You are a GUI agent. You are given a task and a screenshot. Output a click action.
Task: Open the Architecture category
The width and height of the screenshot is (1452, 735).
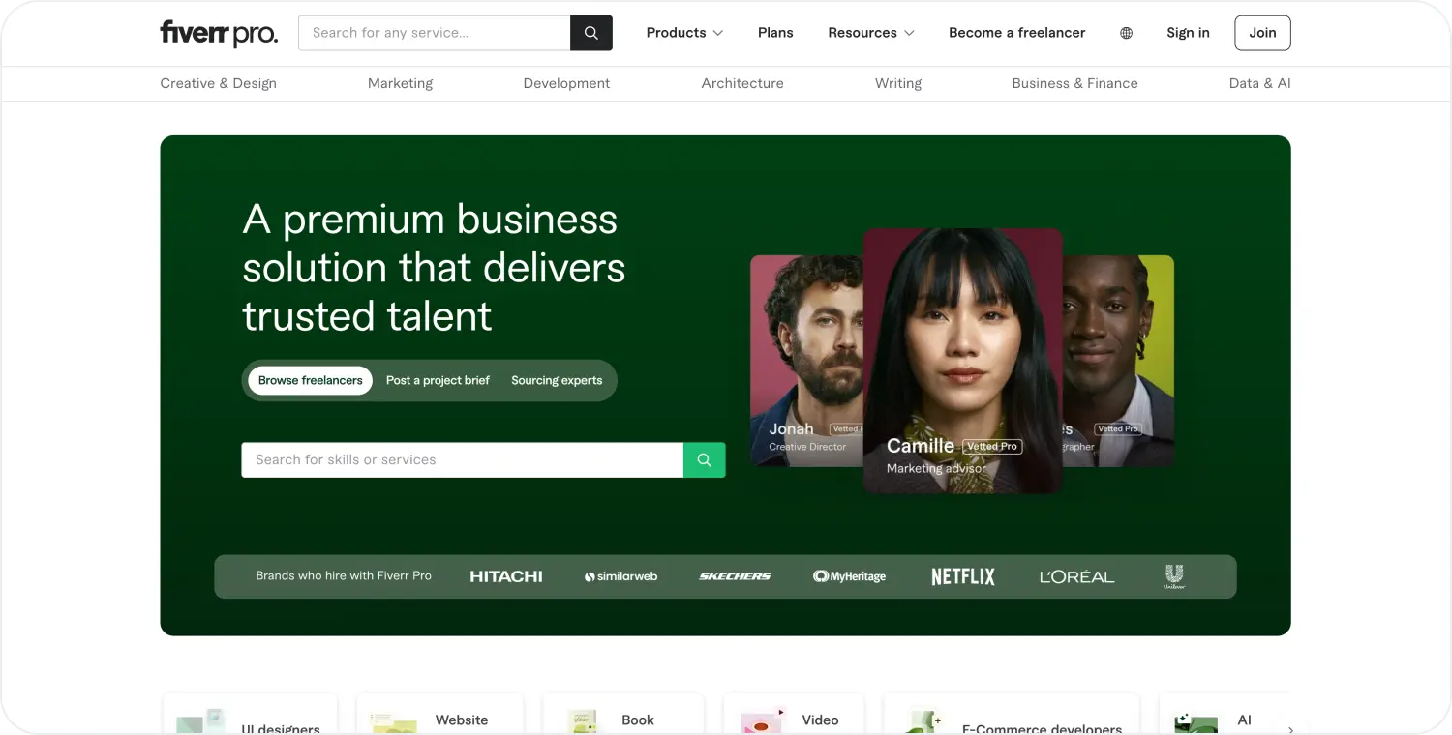[x=742, y=83]
